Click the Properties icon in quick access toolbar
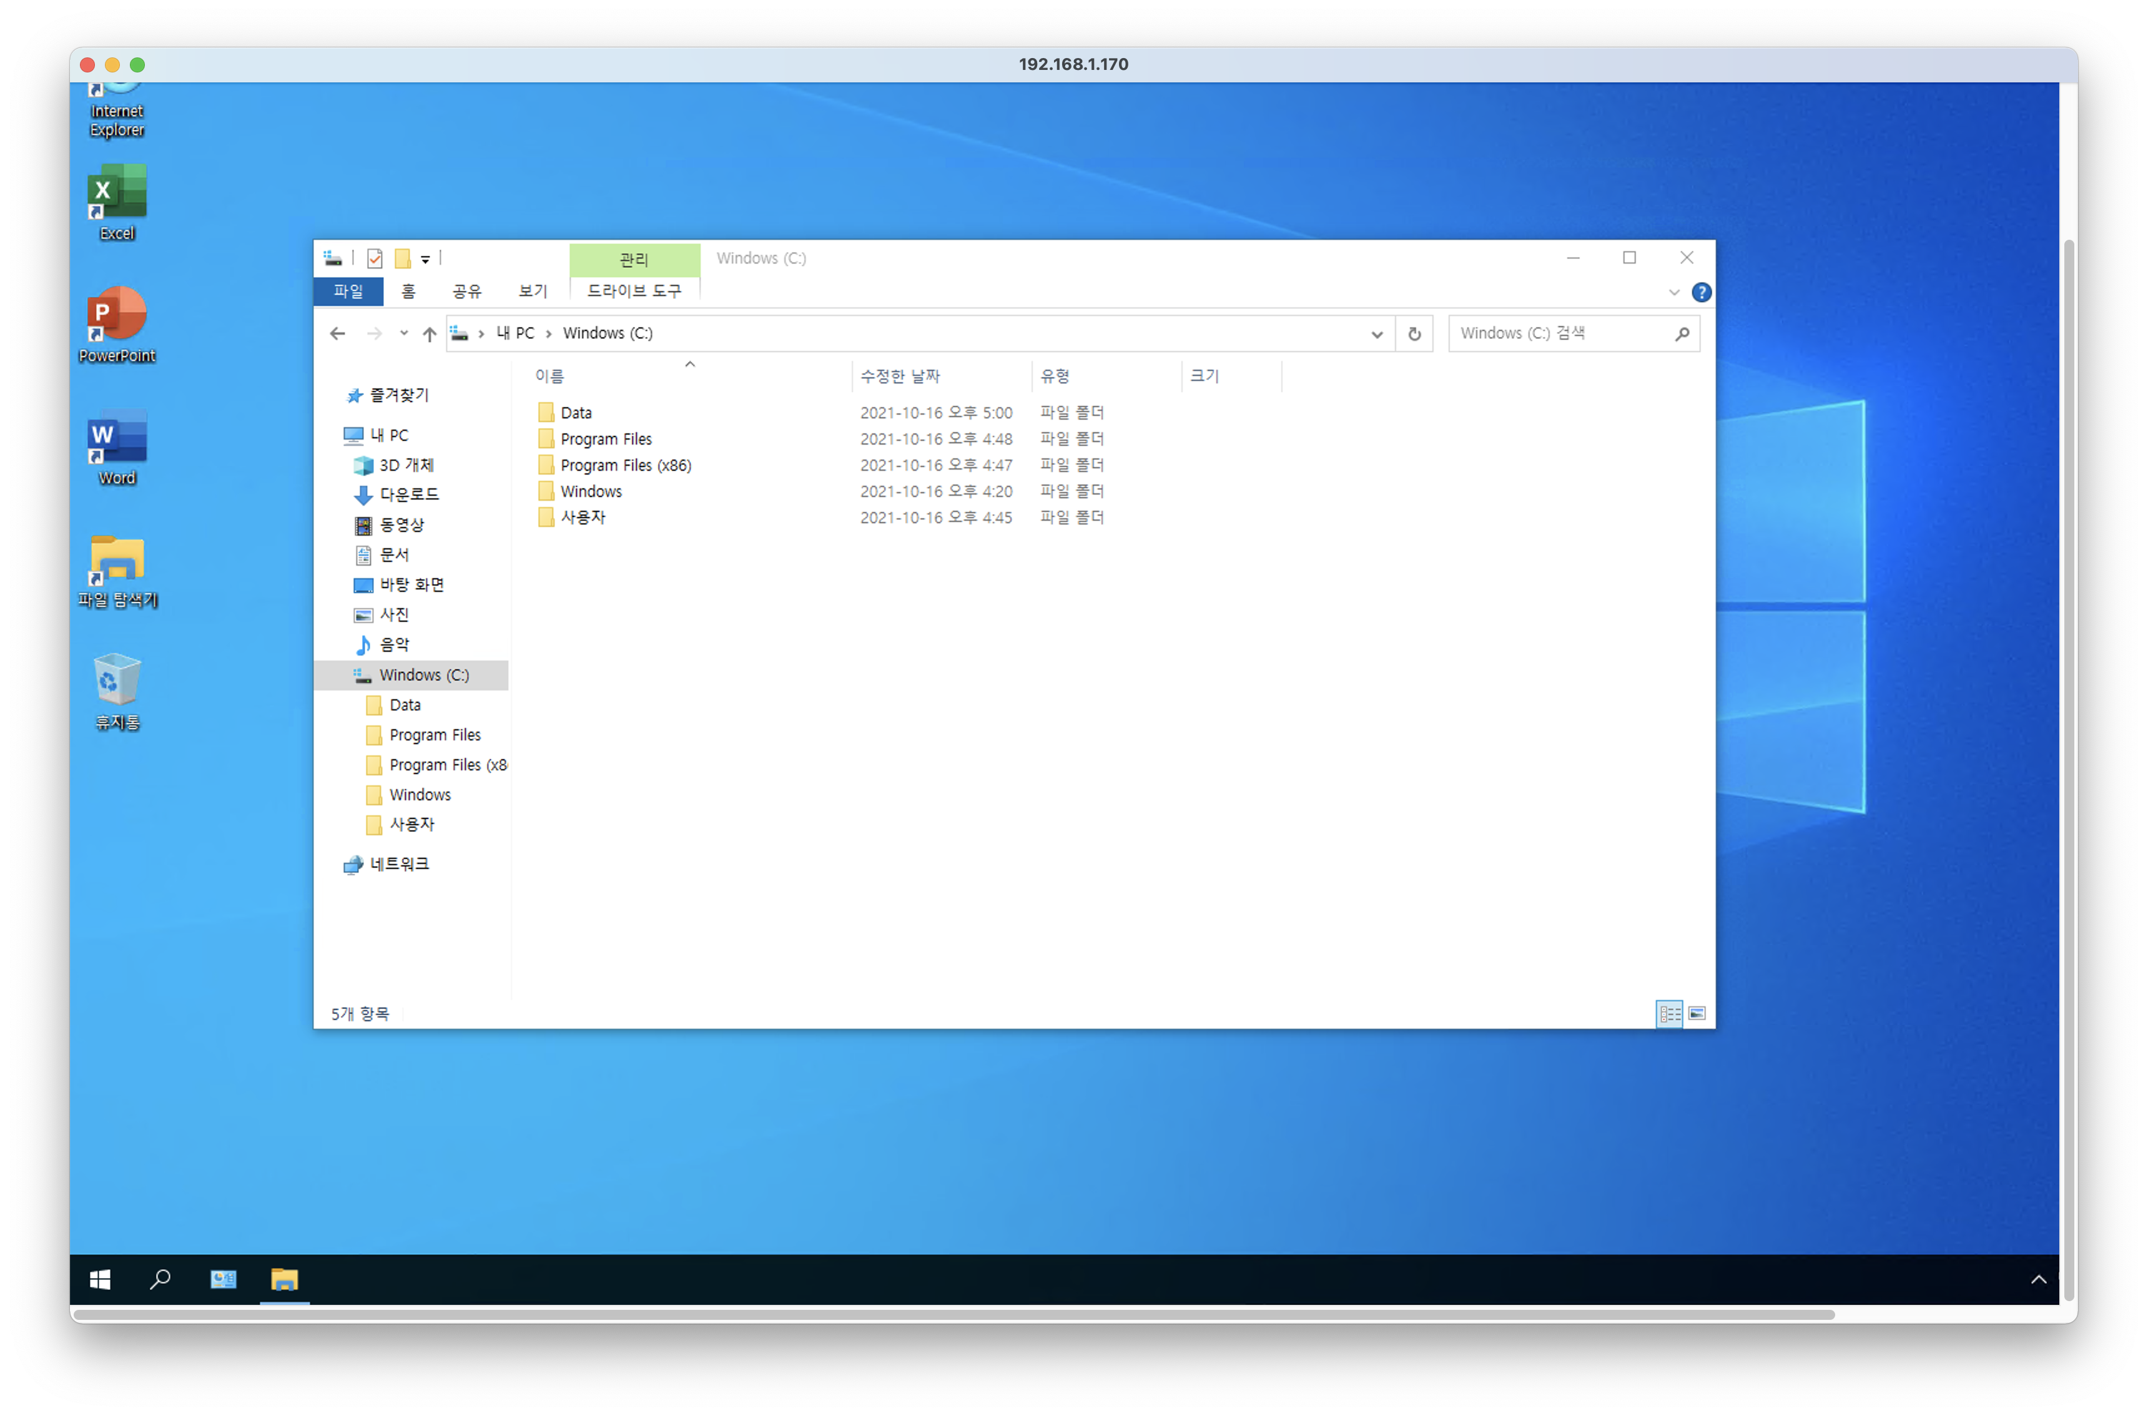 pos(375,259)
